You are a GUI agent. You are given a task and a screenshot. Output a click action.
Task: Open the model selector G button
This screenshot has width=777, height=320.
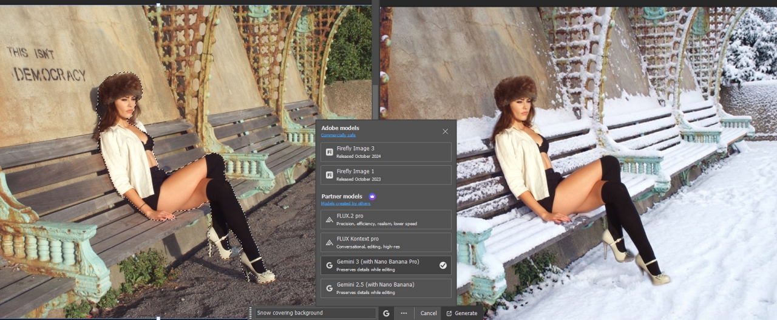click(x=386, y=313)
